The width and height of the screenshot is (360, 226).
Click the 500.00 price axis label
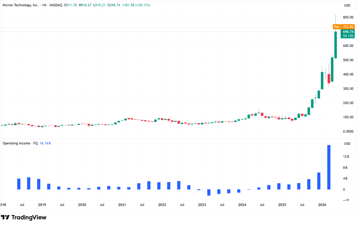point(348,60)
